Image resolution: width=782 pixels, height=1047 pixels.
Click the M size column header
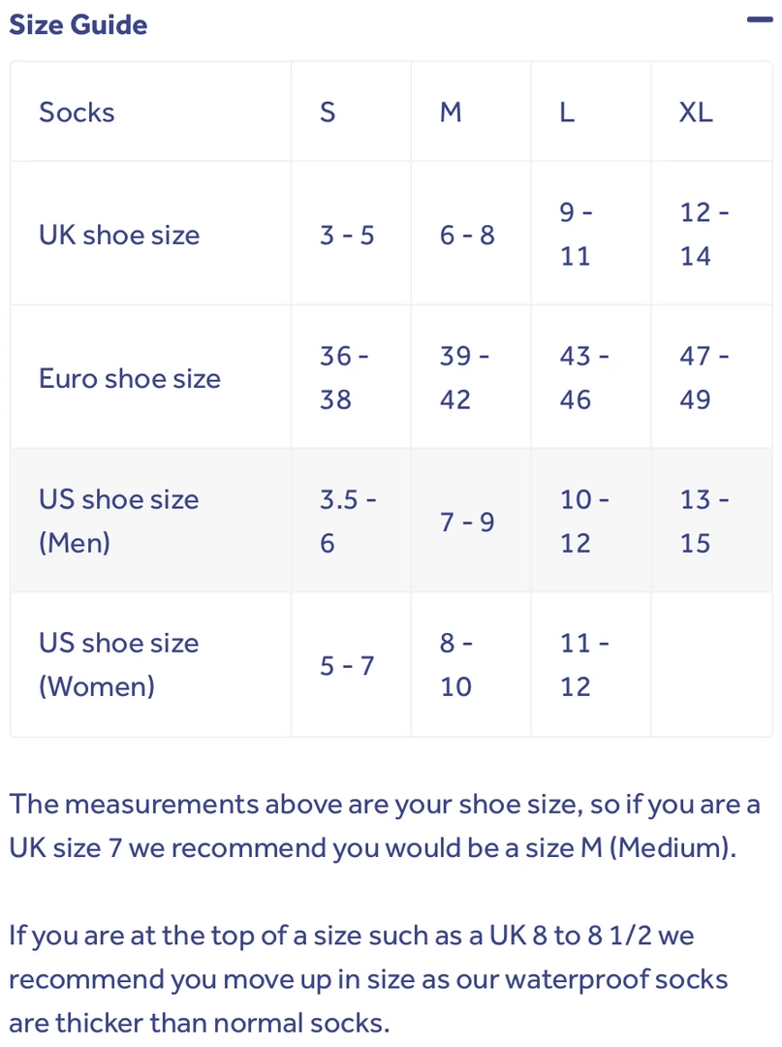451,112
